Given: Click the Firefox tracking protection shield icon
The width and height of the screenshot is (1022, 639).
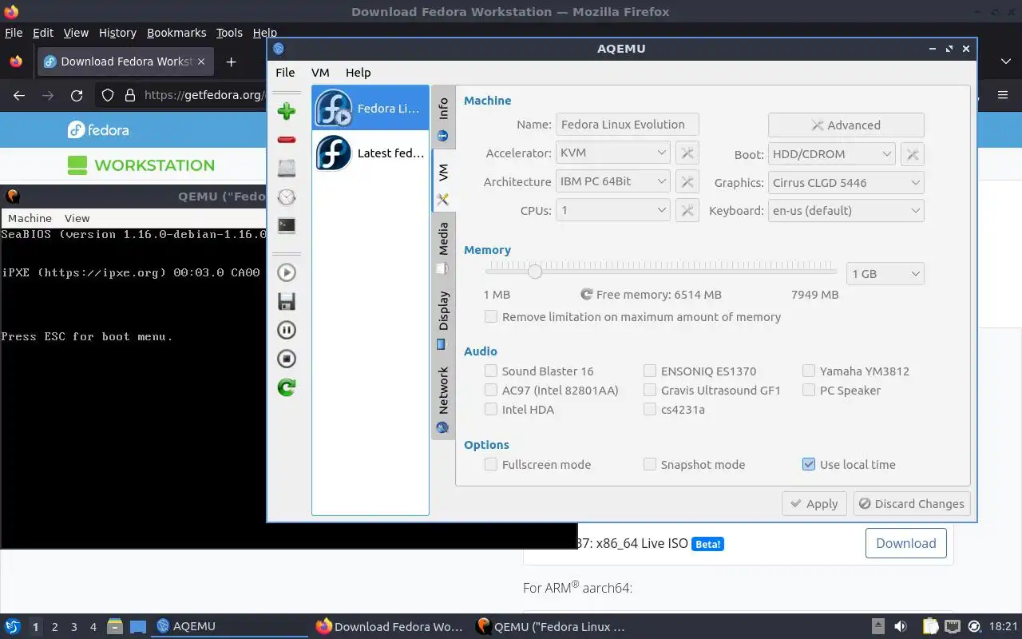Looking at the screenshot, I should 108,95.
